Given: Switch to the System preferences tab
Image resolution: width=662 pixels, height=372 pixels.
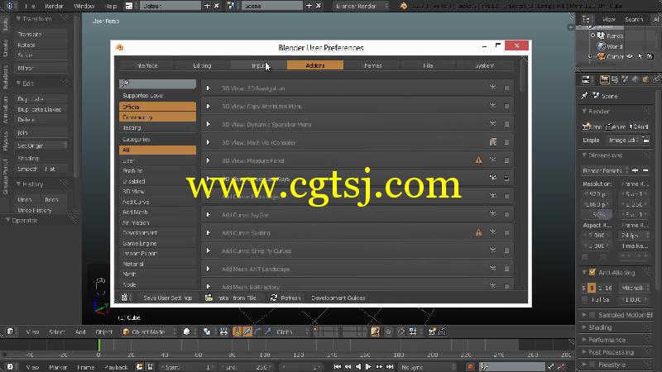Looking at the screenshot, I should (x=485, y=65).
